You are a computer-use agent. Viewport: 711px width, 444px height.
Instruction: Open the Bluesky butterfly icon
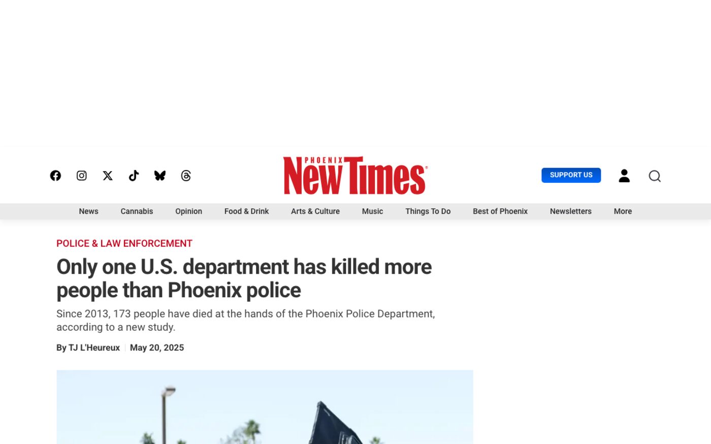160,175
